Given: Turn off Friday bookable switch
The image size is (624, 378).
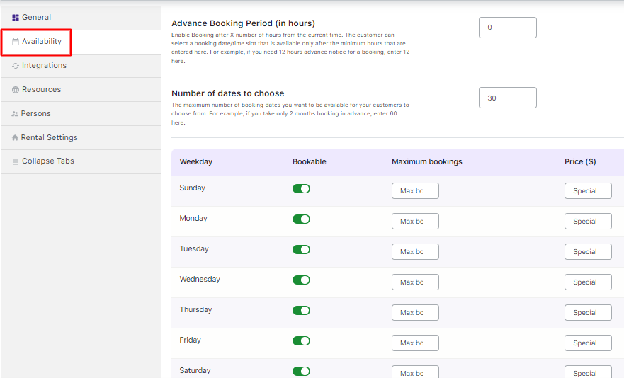Looking at the screenshot, I should point(301,340).
